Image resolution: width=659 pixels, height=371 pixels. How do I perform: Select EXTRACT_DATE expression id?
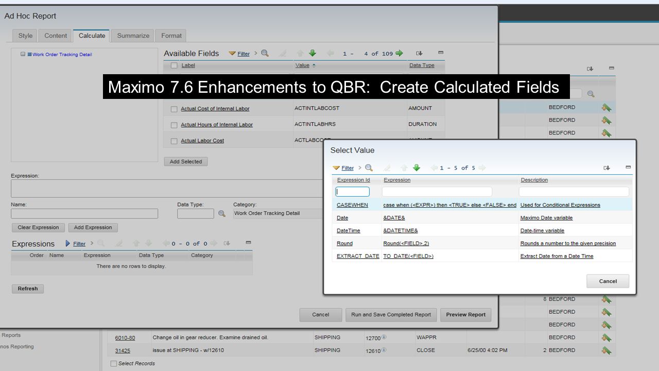[x=358, y=256]
